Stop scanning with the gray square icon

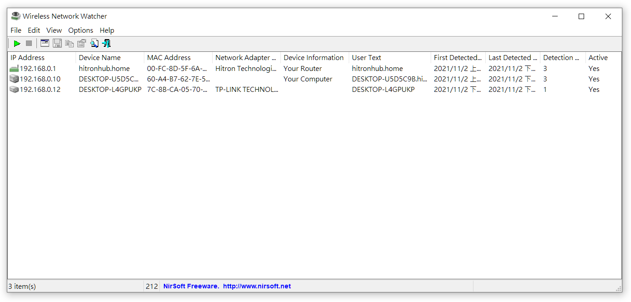(x=29, y=44)
